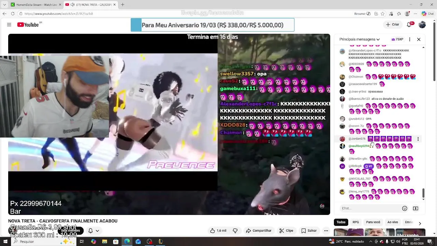Select the RPG filter chip
This screenshot has height=246, width=437.
click(356, 222)
